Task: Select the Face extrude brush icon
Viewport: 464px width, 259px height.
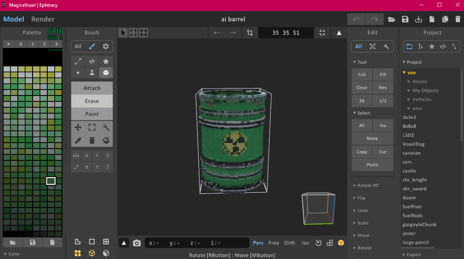Action: [92, 72]
